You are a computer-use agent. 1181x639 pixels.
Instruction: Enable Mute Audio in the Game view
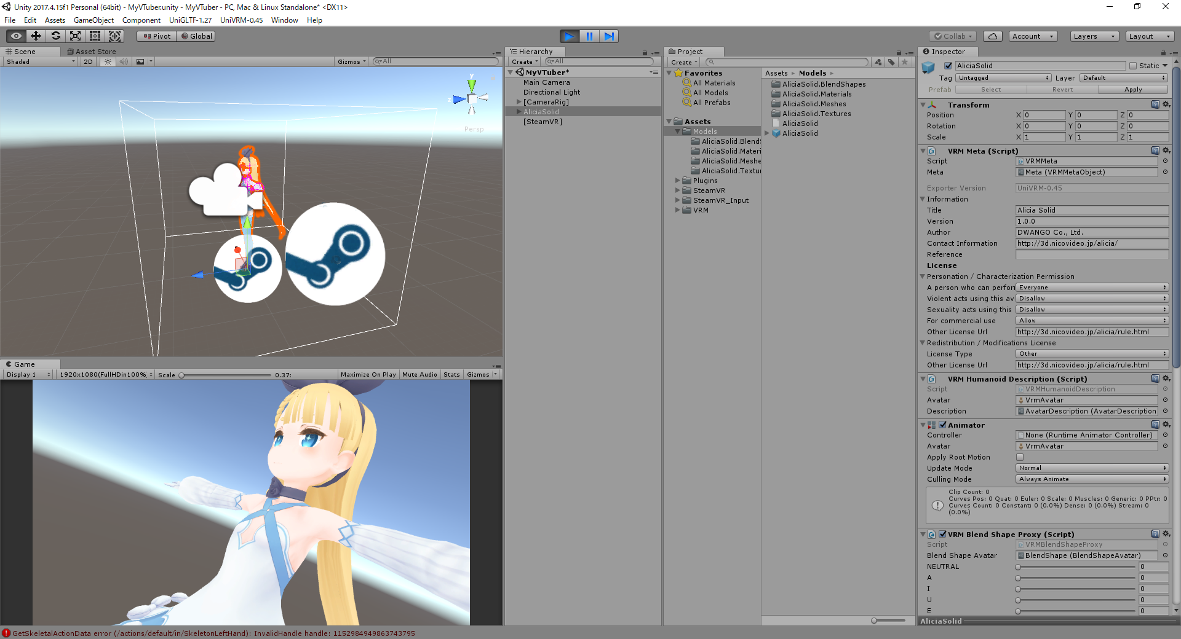(x=420, y=374)
